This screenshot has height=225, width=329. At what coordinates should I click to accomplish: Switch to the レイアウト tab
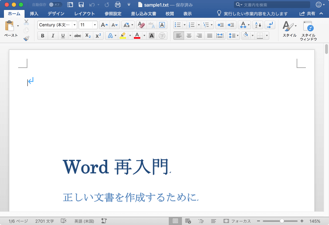pos(84,14)
